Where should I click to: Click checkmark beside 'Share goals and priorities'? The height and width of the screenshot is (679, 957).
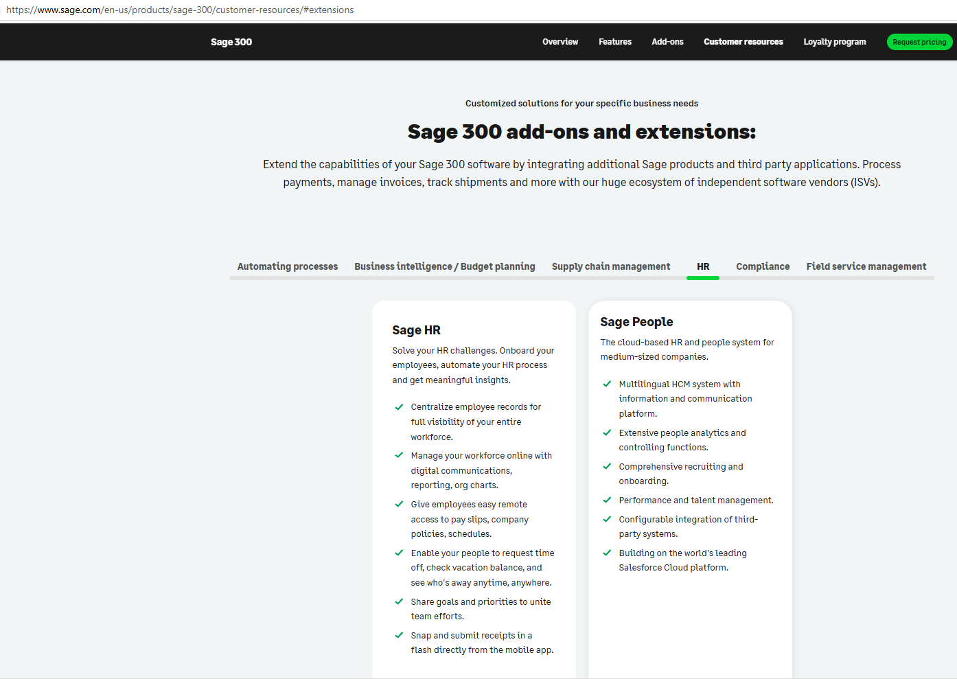pos(399,601)
